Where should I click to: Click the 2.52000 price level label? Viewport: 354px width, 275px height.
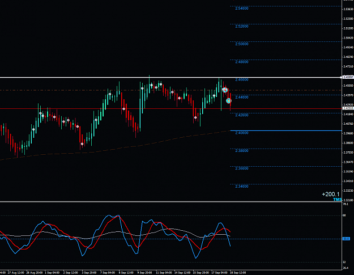[x=241, y=26]
